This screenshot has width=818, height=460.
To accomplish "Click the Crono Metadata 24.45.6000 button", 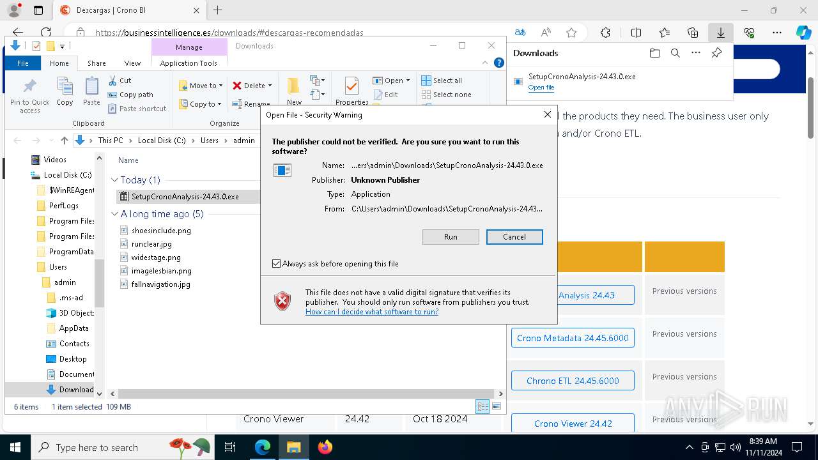I will coord(573,338).
